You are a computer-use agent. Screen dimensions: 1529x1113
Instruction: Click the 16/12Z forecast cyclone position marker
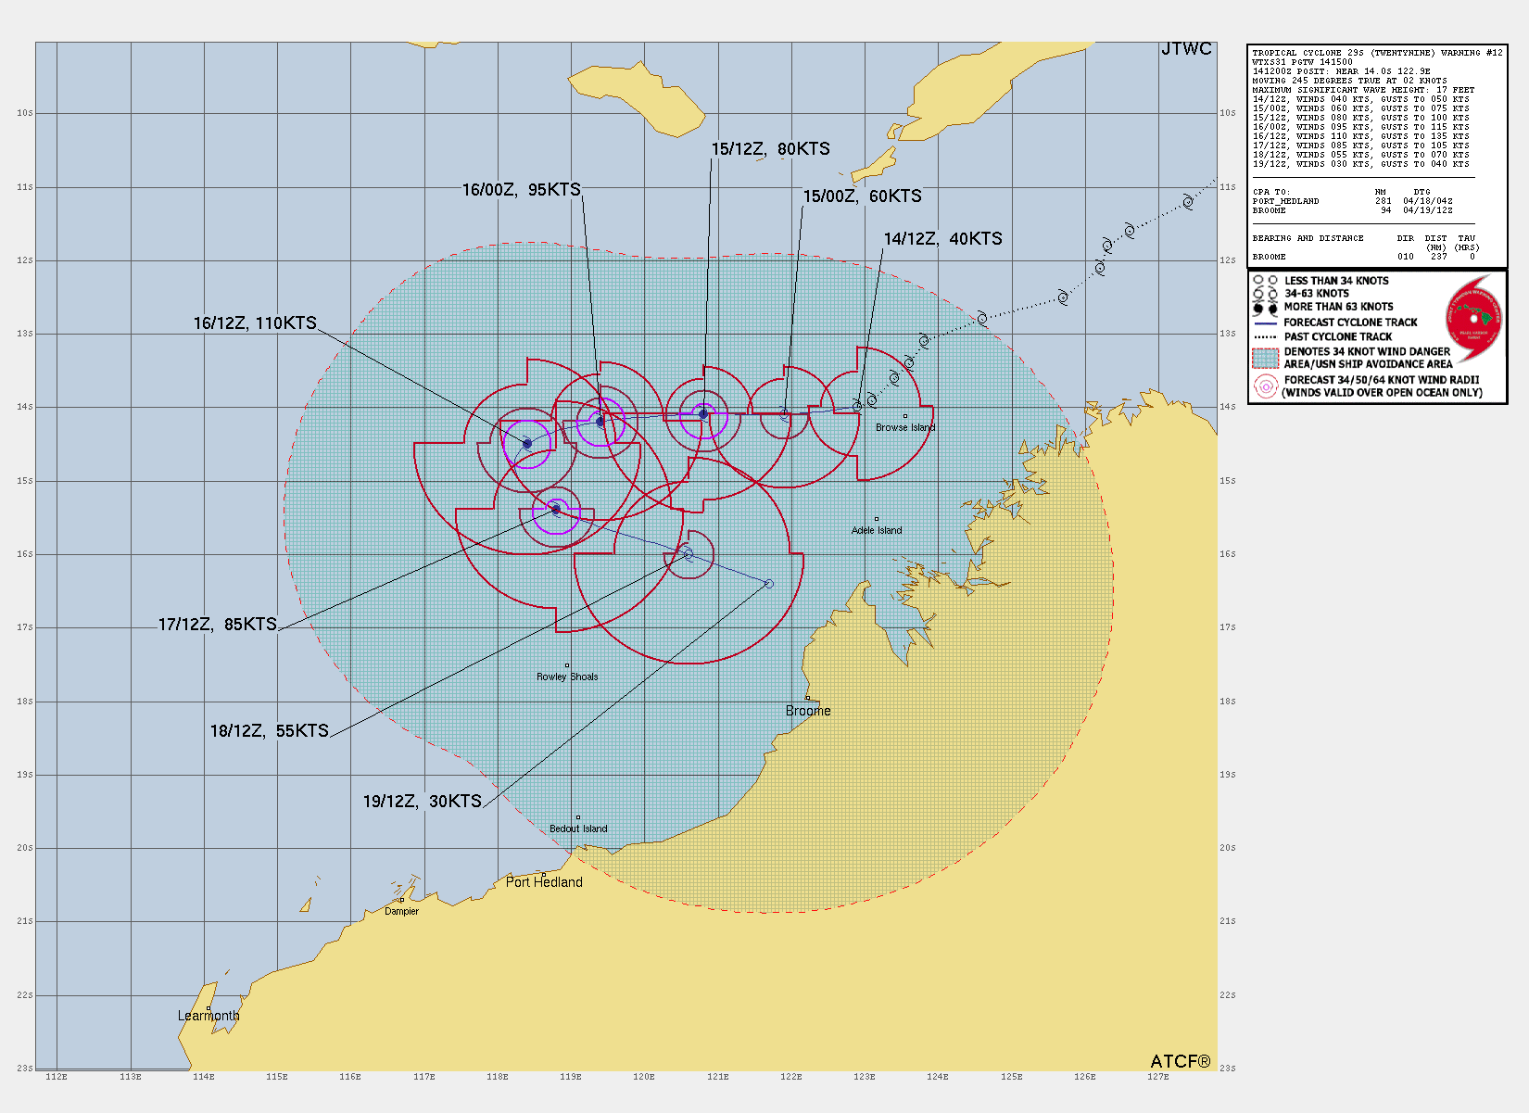click(x=527, y=443)
